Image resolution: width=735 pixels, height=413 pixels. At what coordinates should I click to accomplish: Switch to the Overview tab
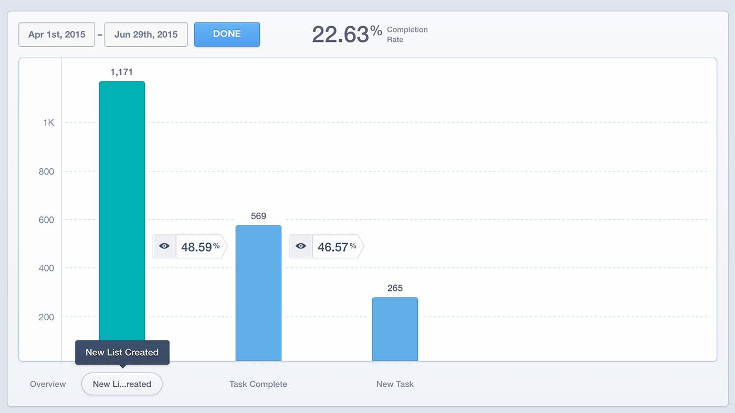click(48, 384)
